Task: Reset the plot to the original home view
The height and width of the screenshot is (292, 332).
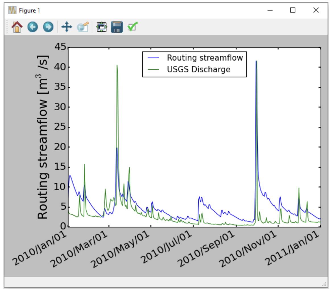Action: pyautogui.click(x=17, y=27)
